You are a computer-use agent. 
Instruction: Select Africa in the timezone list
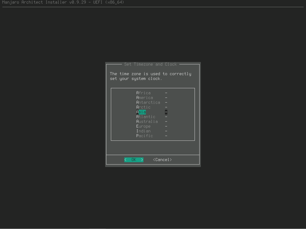coord(143,93)
